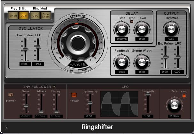The height and width of the screenshot is (134, 194).
Task: Click the -0.0dB Sens value field
Action: [x=26, y=116]
